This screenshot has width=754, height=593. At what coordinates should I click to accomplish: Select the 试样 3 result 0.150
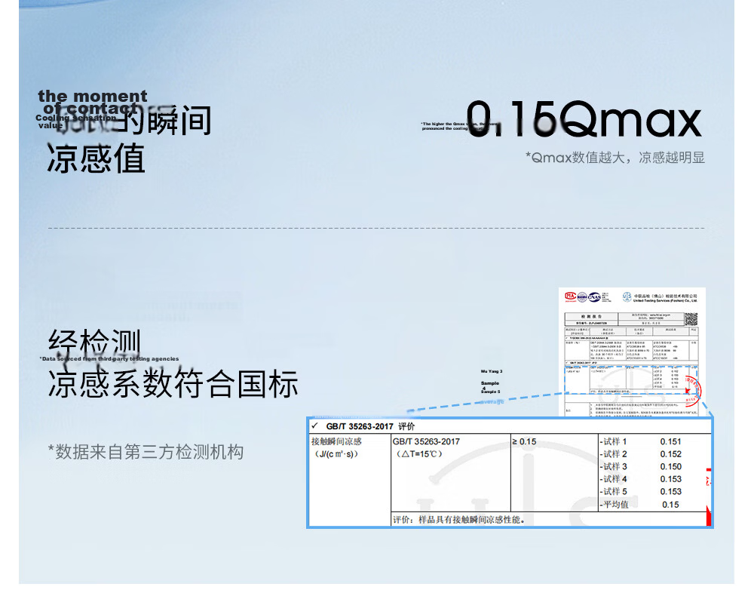[670, 466]
